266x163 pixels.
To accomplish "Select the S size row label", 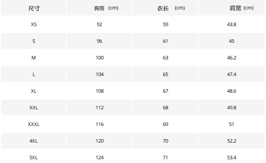I will [34, 41].
